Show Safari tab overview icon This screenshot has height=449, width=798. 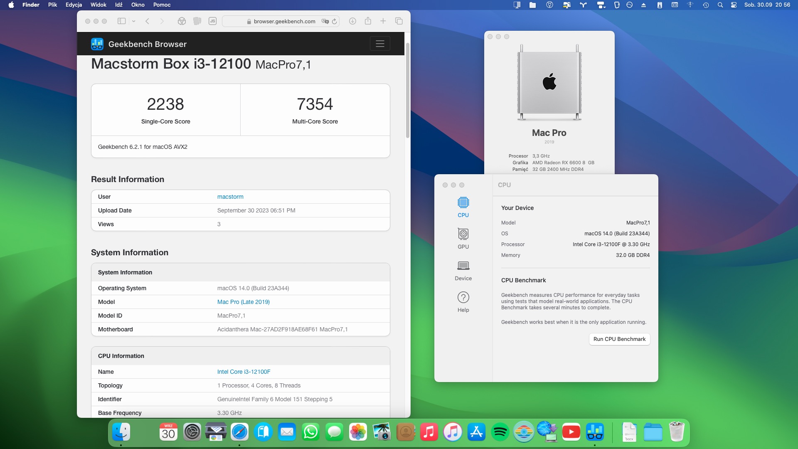(x=399, y=21)
